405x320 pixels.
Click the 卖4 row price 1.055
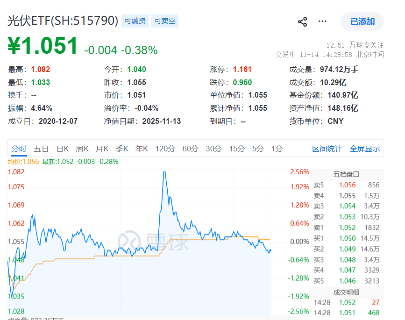tap(347, 196)
